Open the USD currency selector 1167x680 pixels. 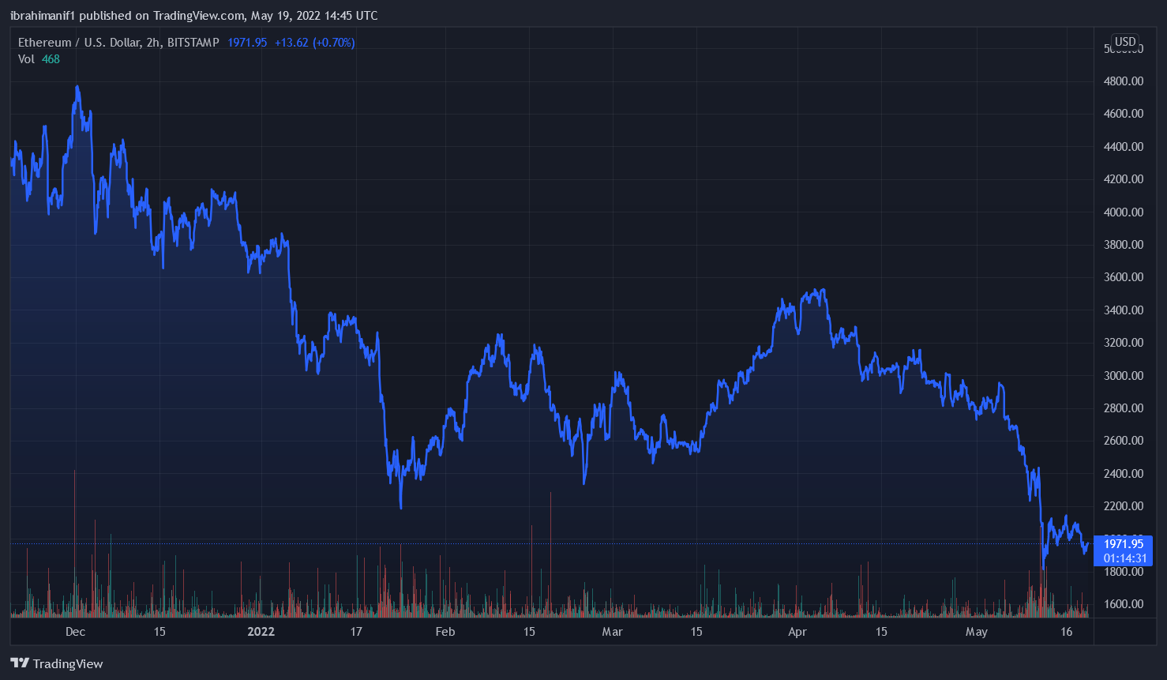click(x=1125, y=42)
